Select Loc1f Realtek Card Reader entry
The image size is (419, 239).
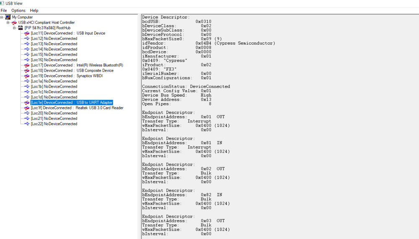pos(77,108)
